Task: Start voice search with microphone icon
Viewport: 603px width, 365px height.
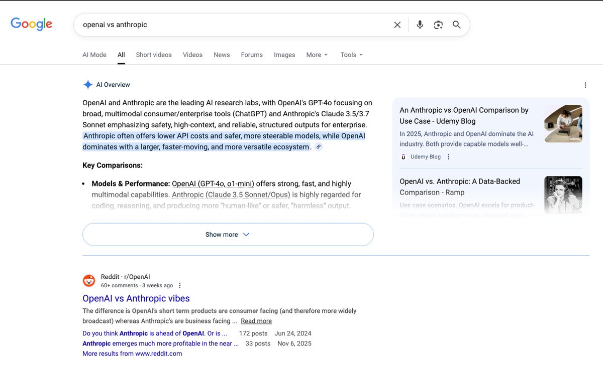Action: [x=420, y=25]
